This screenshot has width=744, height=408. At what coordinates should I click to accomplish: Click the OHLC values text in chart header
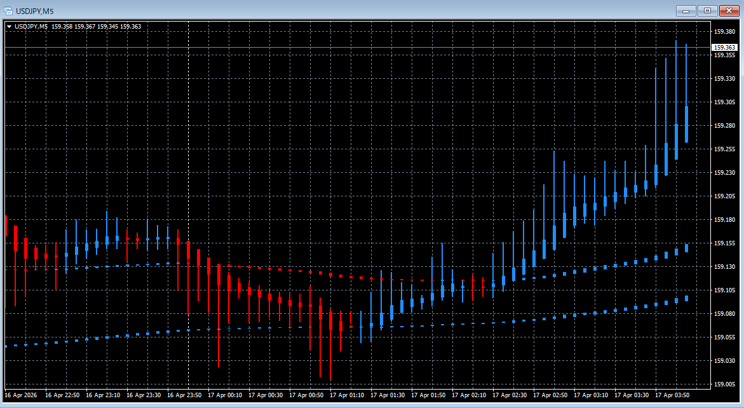(96, 26)
